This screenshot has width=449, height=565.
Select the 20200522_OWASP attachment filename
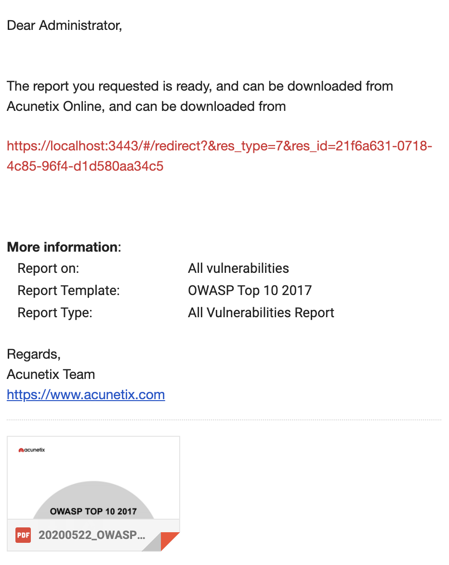click(x=92, y=535)
